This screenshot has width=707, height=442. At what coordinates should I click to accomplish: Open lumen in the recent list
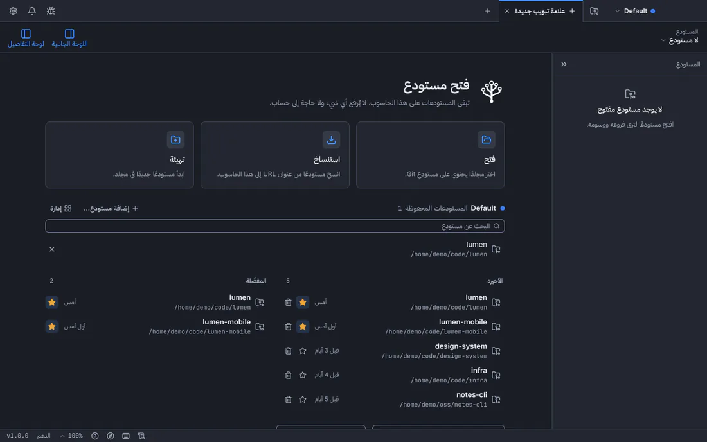[x=449, y=302]
